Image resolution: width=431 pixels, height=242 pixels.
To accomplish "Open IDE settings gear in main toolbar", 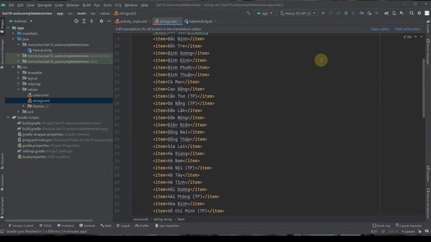I will 419,13.
